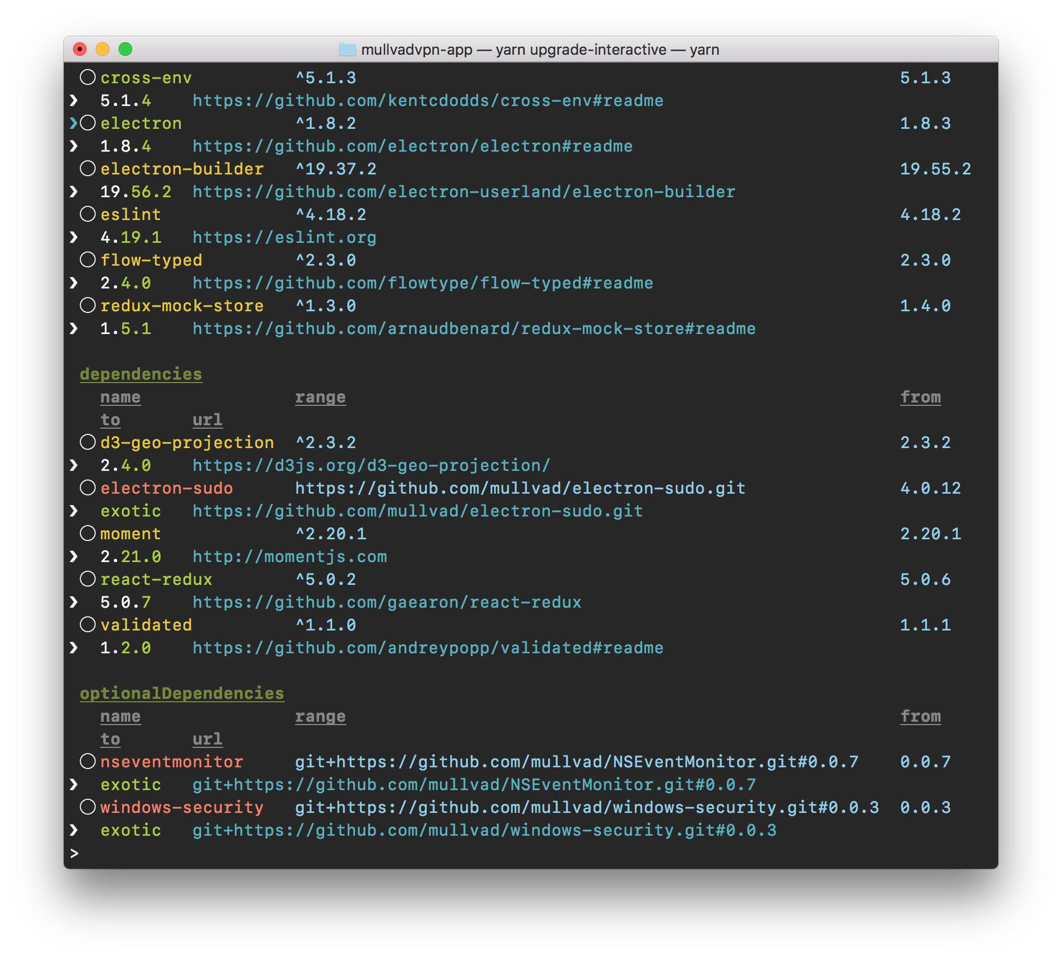
Task: Open the eslint.org link
Action: pyautogui.click(x=283, y=237)
